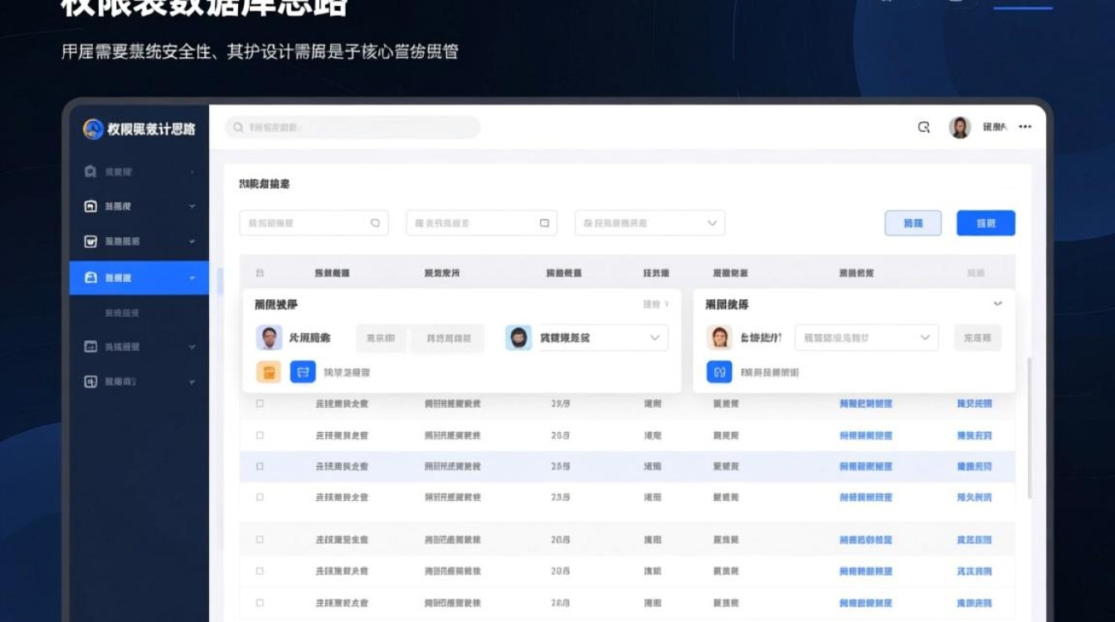Viewport: 1115px width, 622px height.
Task: Click the second sidebar item's square icon
Action: click(91, 207)
